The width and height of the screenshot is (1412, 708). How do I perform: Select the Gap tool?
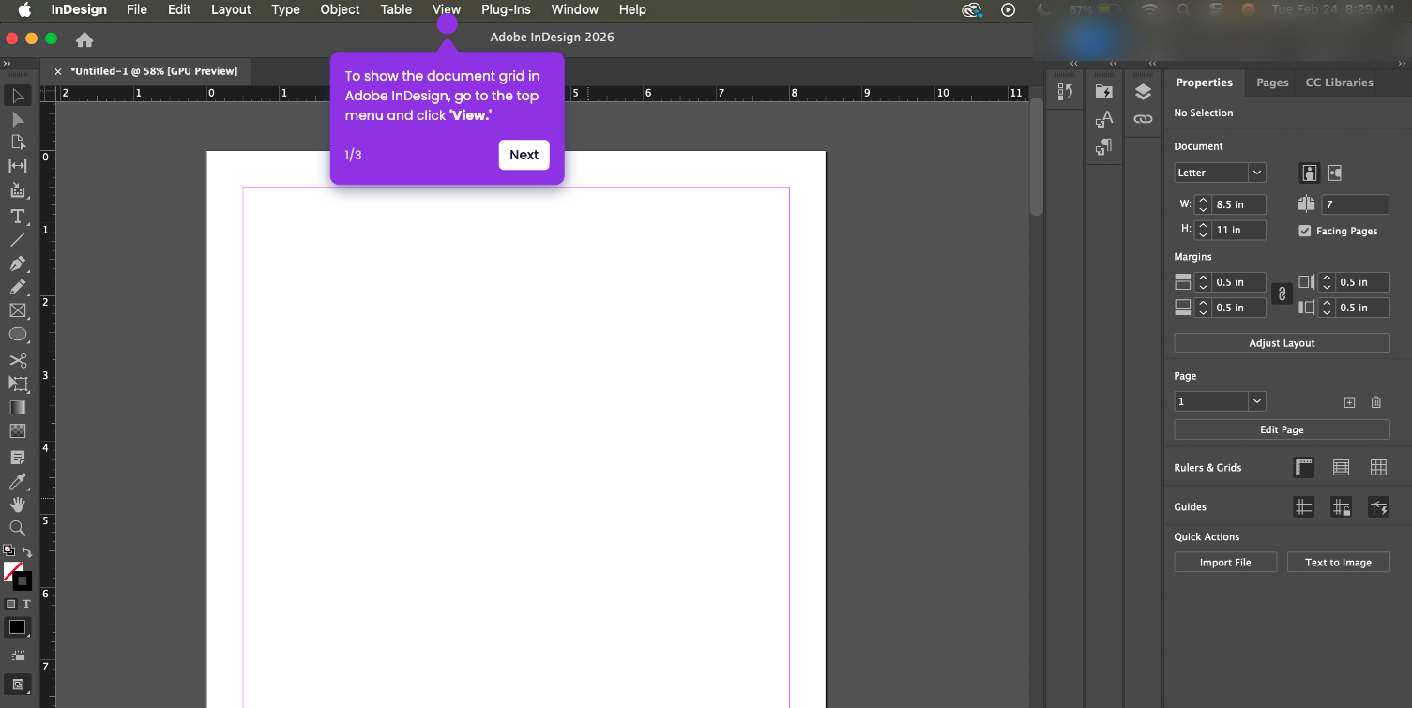tap(18, 166)
